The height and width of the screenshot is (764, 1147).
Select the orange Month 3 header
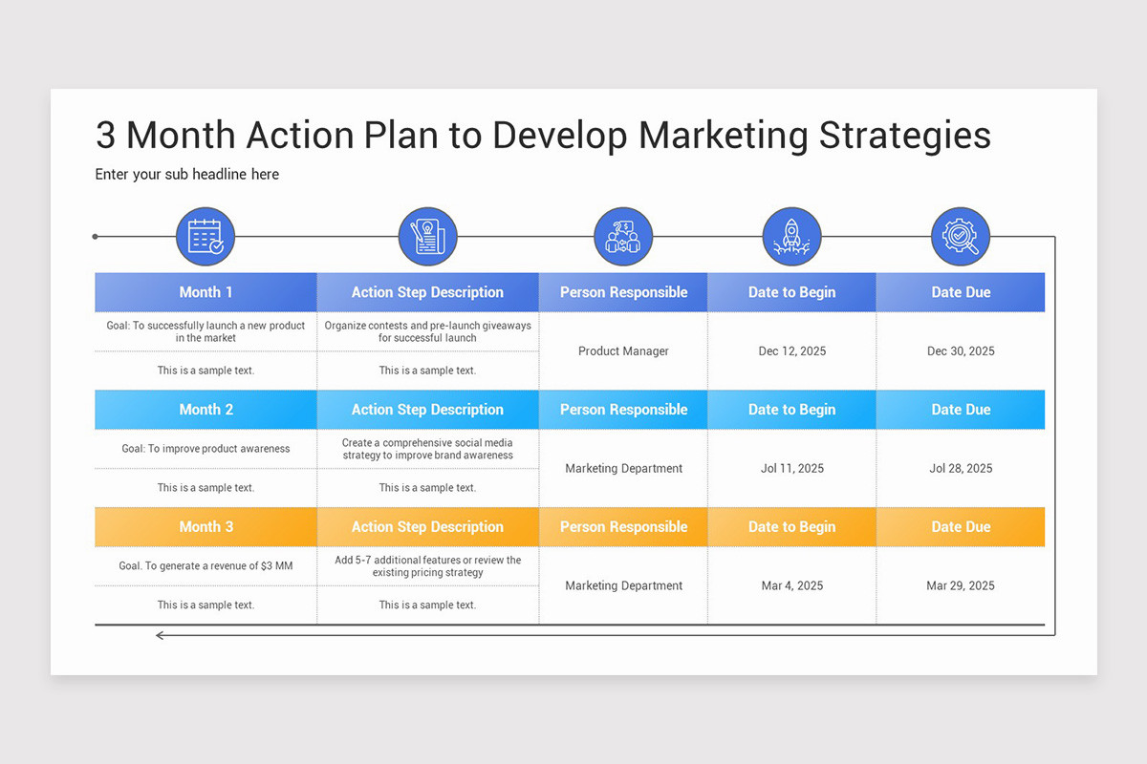pyautogui.click(x=206, y=527)
